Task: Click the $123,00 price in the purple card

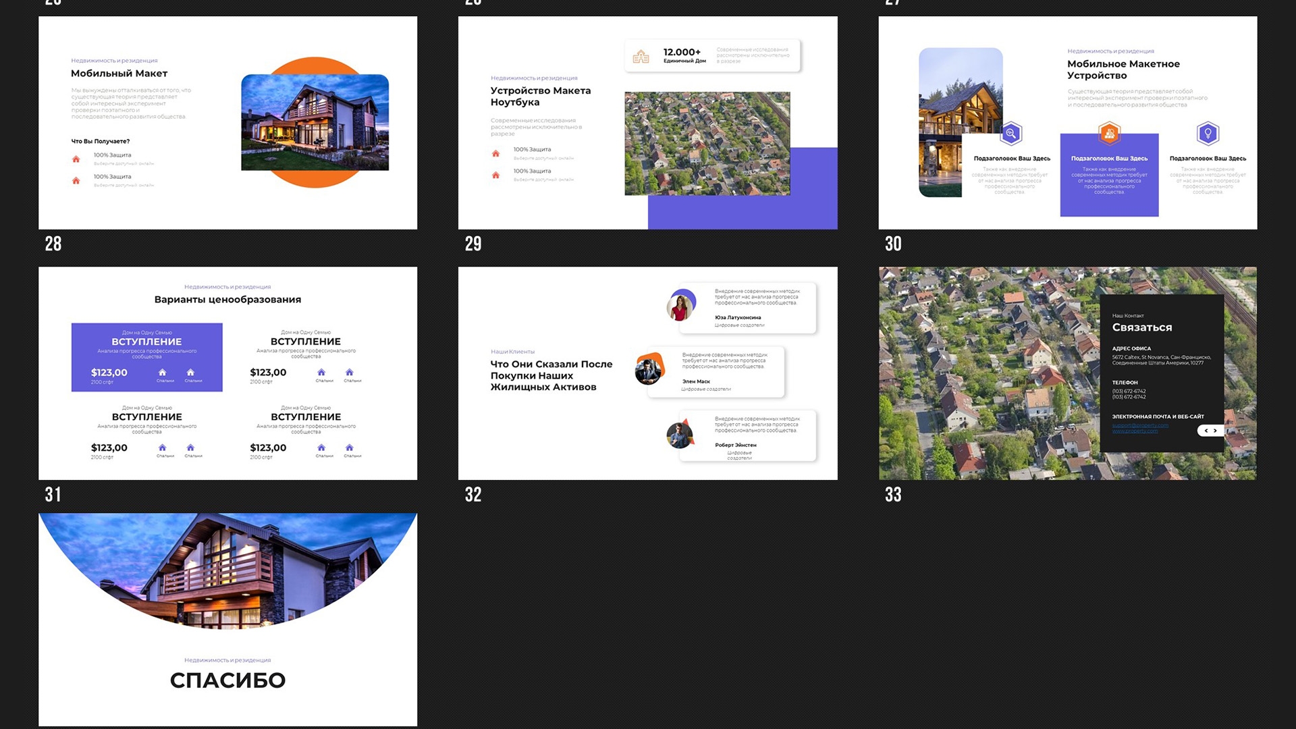Action: tap(109, 373)
